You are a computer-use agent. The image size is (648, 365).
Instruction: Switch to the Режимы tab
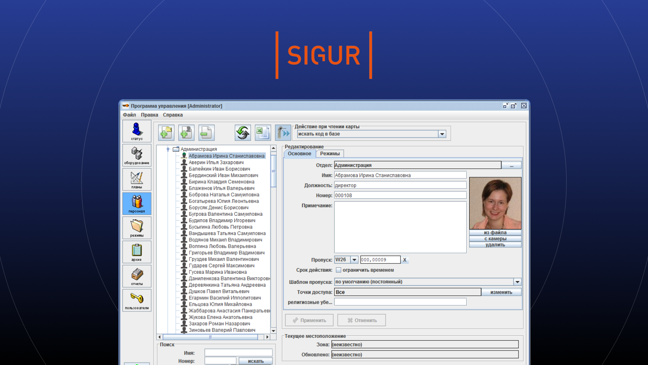(x=330, y=153)
